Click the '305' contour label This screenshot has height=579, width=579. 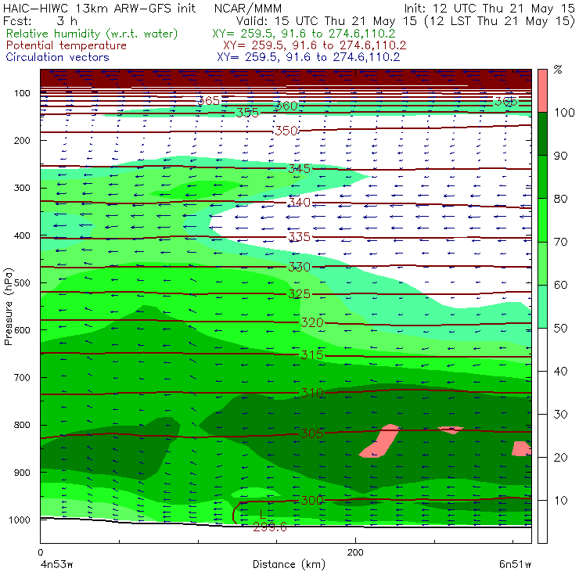point(312,433)
